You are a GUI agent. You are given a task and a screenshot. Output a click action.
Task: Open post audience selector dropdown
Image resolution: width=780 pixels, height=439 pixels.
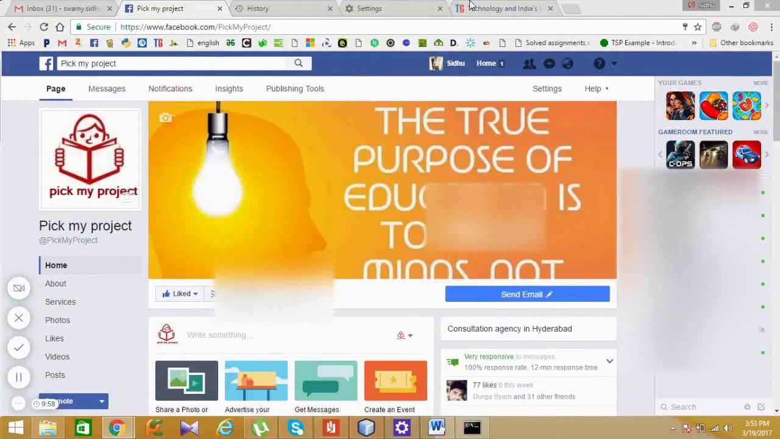coord(405,335)
